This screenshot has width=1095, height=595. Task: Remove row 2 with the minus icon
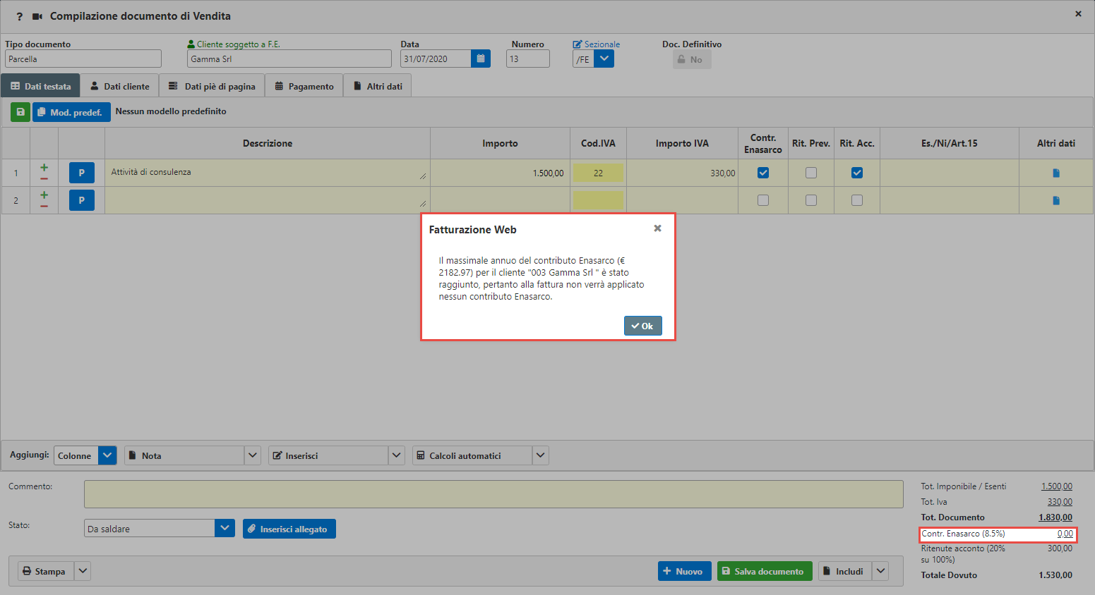pos(44,207)
